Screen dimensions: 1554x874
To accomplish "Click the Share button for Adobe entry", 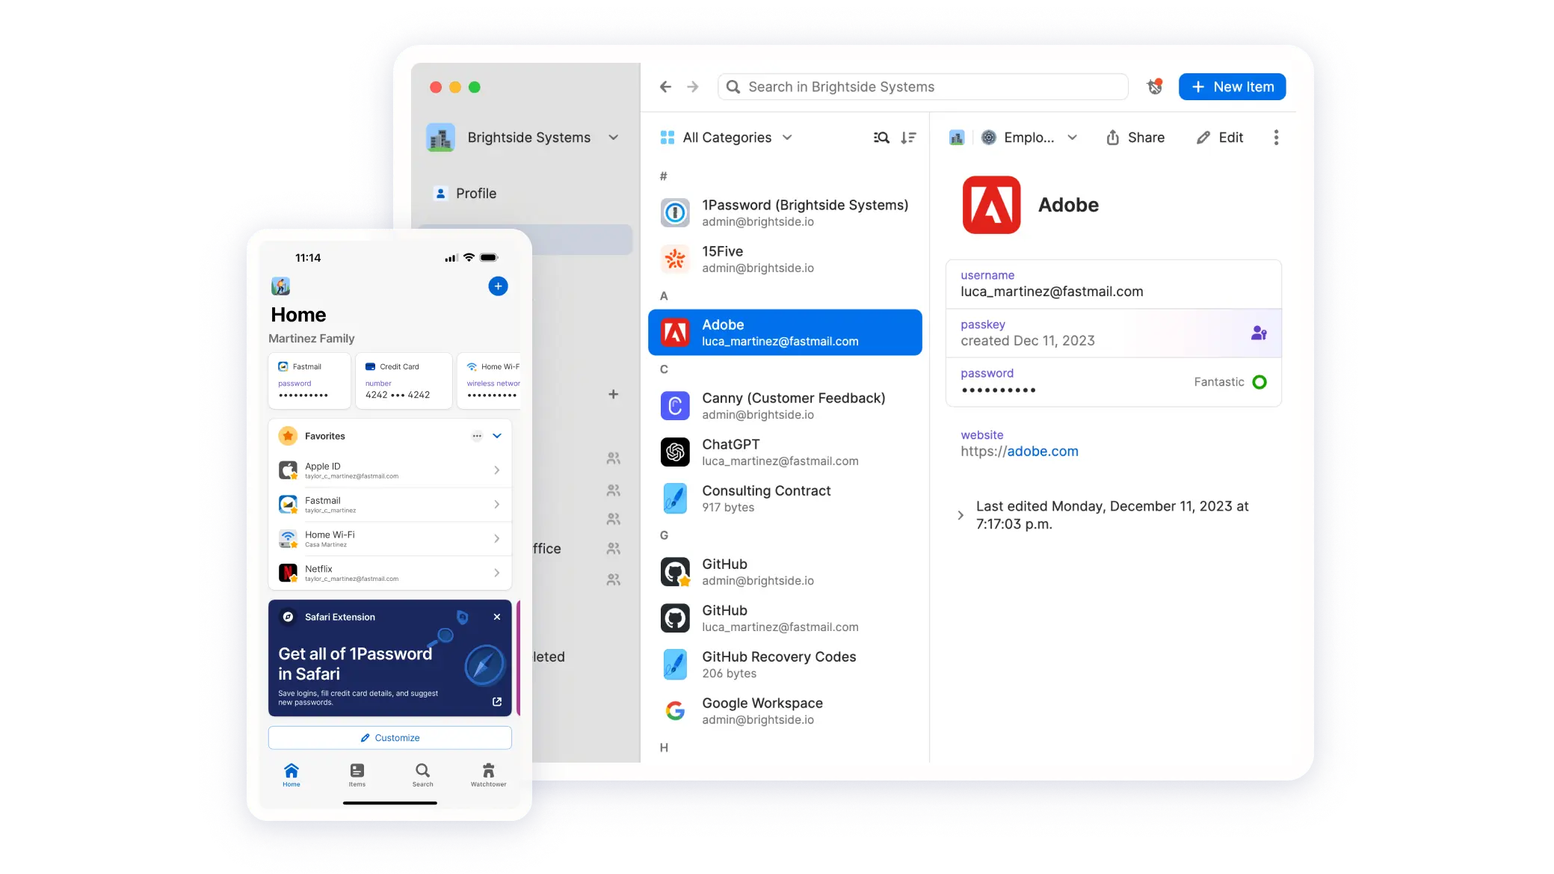I will click(x=1135, y=138).
